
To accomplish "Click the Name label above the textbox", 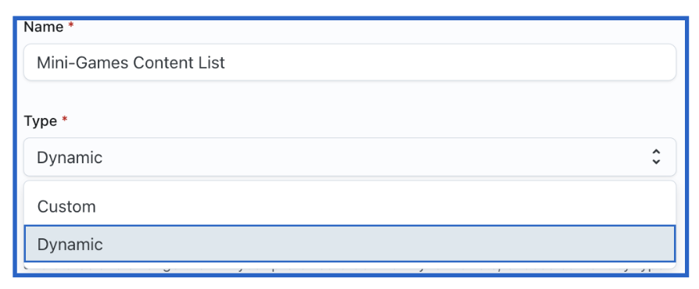I will [x=43, y=27].
